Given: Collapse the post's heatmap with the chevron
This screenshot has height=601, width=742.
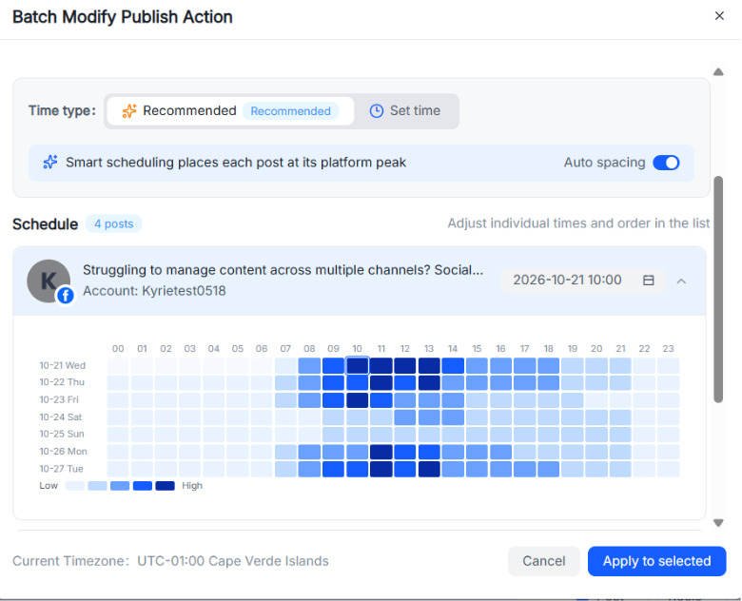Looking at the screenshot, I should [x=681, y=281].
